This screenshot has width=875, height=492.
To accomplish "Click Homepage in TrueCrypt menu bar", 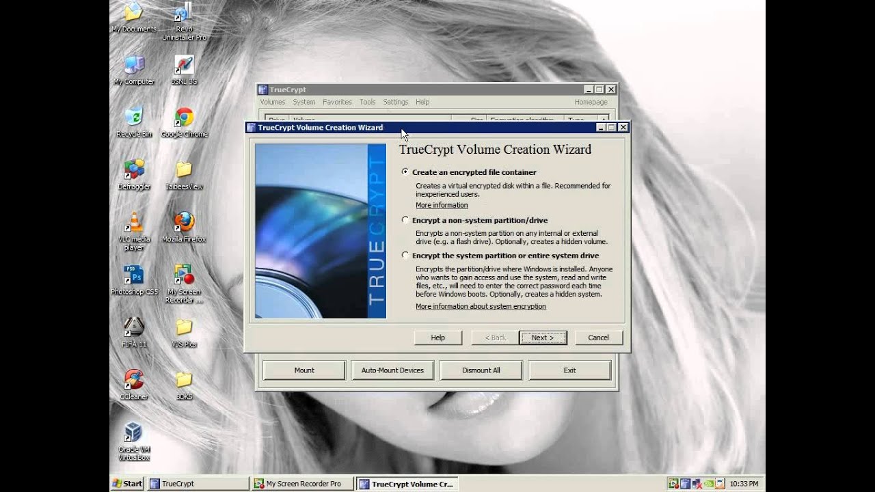I will pyautogui.click(x=591, y=102).
